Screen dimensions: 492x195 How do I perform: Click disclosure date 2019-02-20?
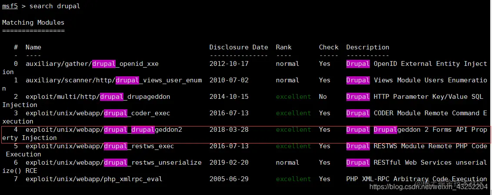pyautogui.click(x=229, y=162)
